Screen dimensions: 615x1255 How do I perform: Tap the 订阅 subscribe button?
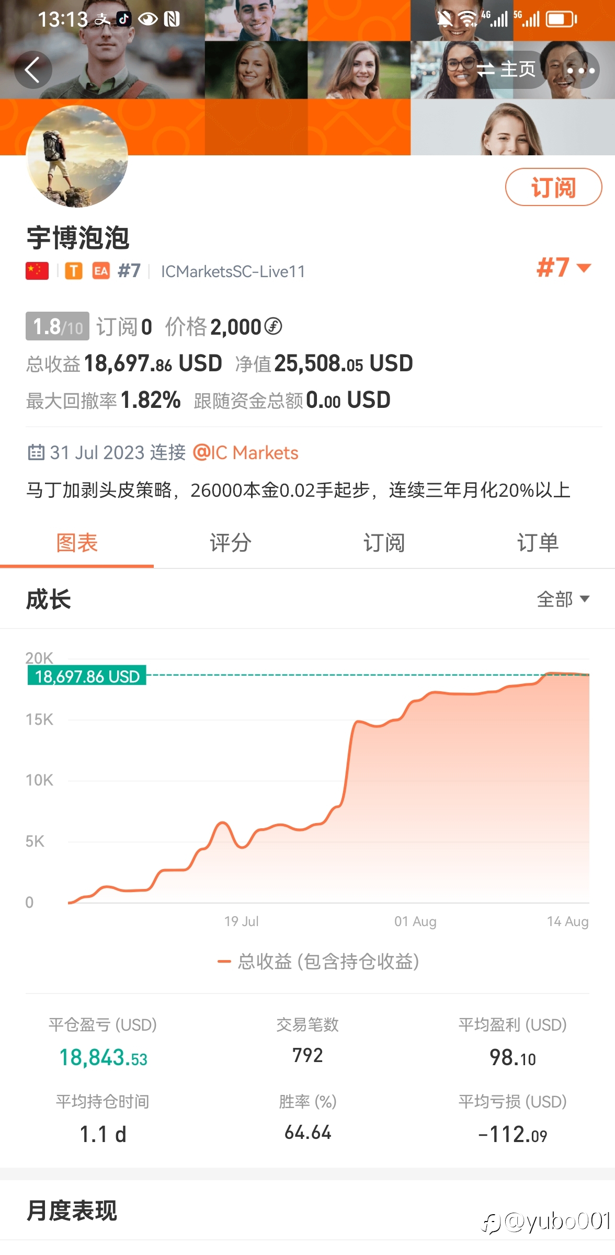(x=553, y=187)
